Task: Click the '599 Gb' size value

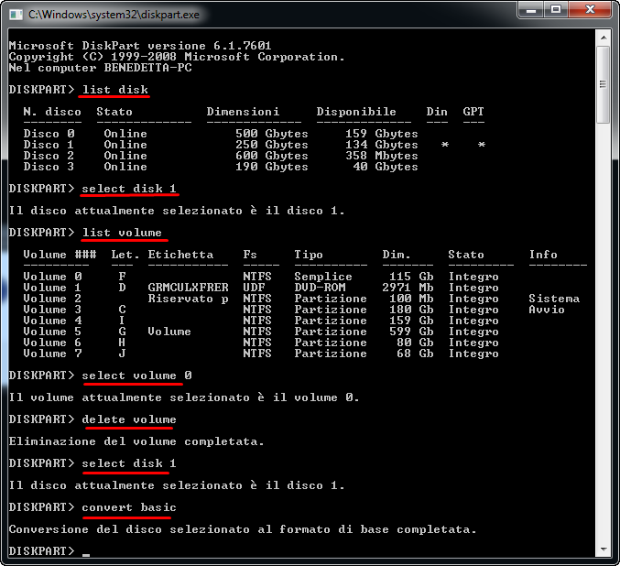Action: (x=411, y=332)
